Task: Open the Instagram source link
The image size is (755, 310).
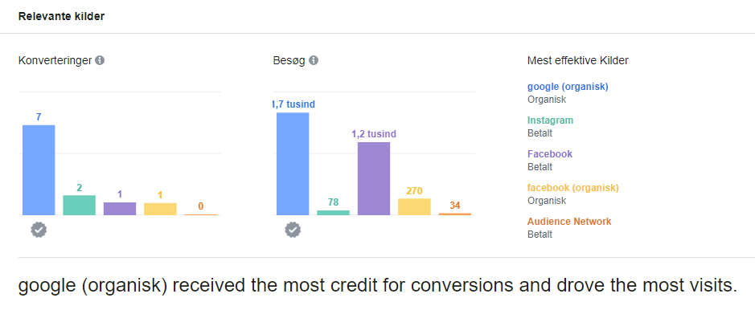Action: point(550,120)
